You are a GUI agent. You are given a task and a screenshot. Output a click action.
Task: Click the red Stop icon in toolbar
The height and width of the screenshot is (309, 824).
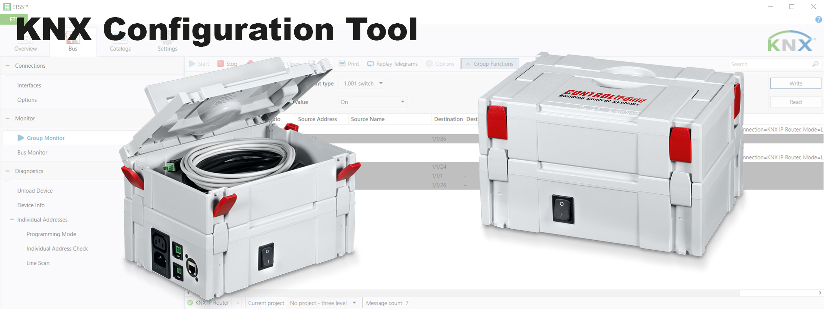(x=220, y=64)
